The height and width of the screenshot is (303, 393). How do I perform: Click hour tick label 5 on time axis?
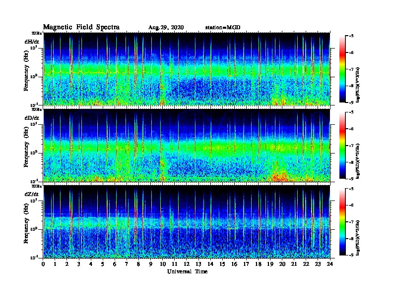coord(103,264)
